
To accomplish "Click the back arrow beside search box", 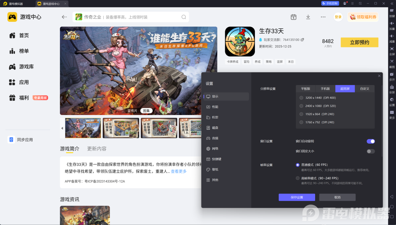I will [64, 17].
